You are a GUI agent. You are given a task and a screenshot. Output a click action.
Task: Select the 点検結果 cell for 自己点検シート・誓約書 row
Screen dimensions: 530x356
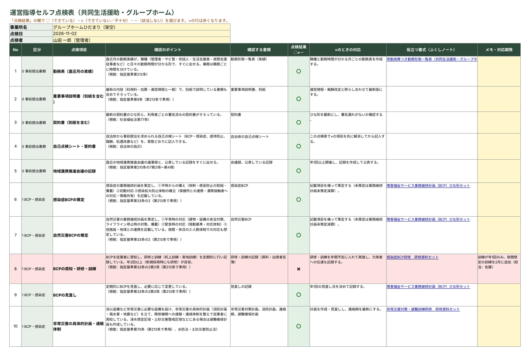tap(299, 146)
